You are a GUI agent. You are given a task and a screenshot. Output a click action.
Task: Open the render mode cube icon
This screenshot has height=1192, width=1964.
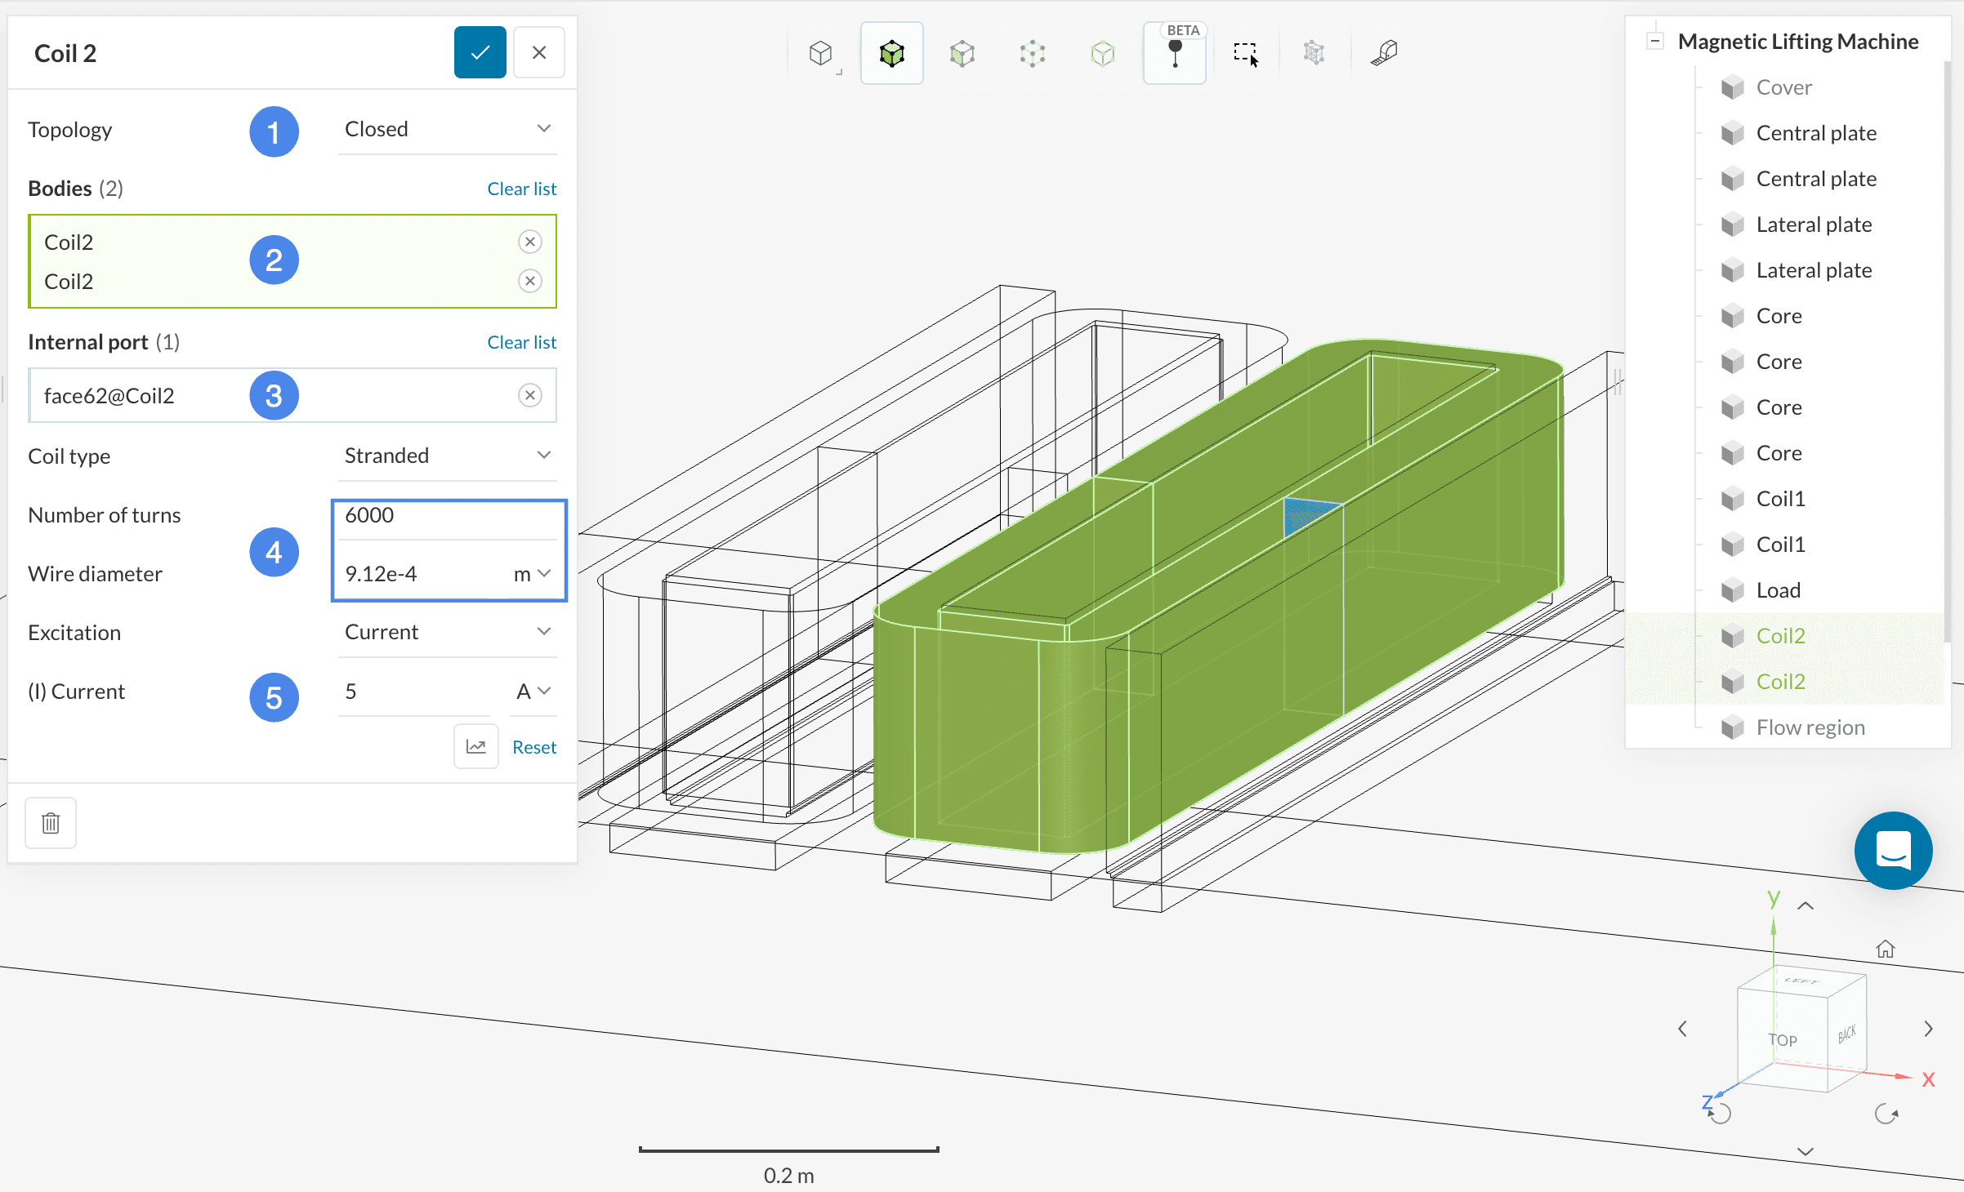click(821, 54)
